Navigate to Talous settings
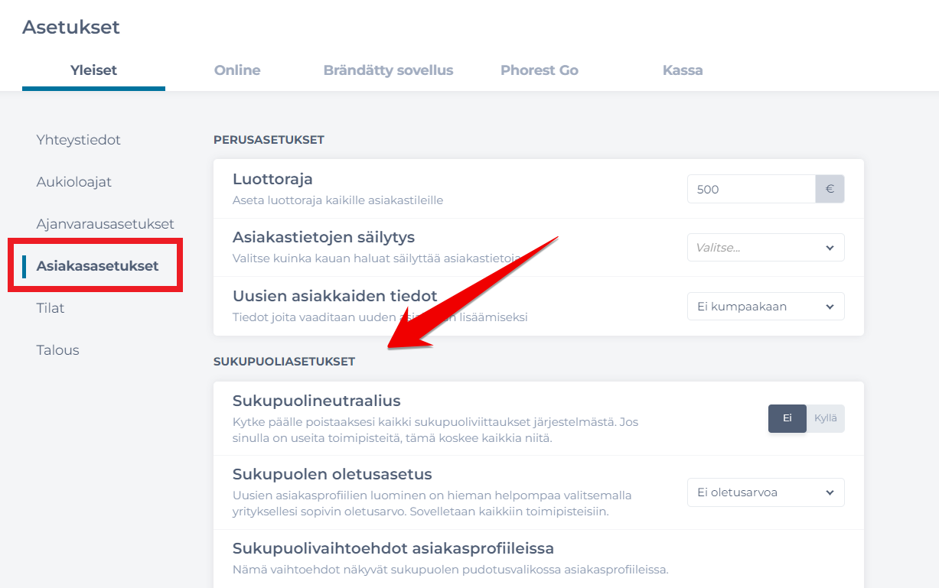Viewport: 939px width, 588px height. tap(57, 349)
